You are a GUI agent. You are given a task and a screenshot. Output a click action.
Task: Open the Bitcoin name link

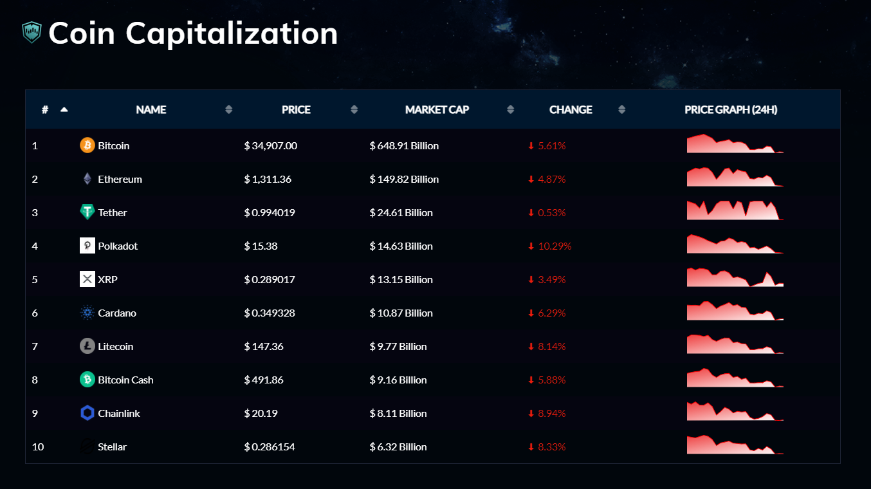pos(113,145)
